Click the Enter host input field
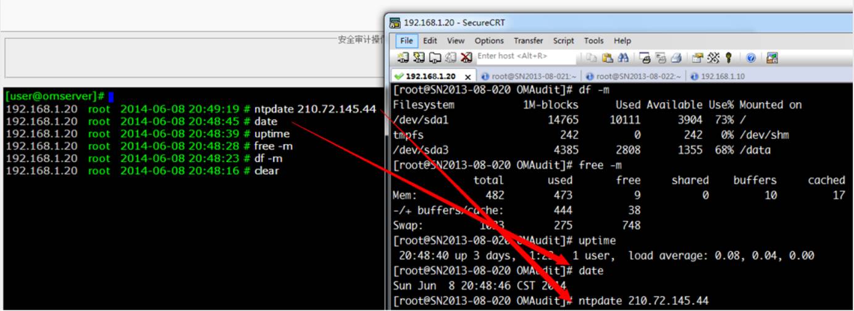854x311 pixels. tap(525, 56)
